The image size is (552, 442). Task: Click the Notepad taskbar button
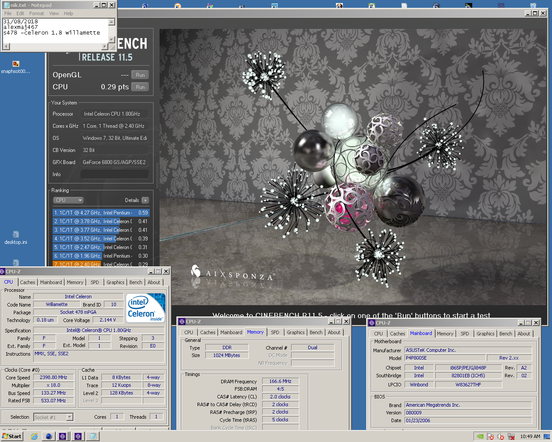click(x=93, y=436)
